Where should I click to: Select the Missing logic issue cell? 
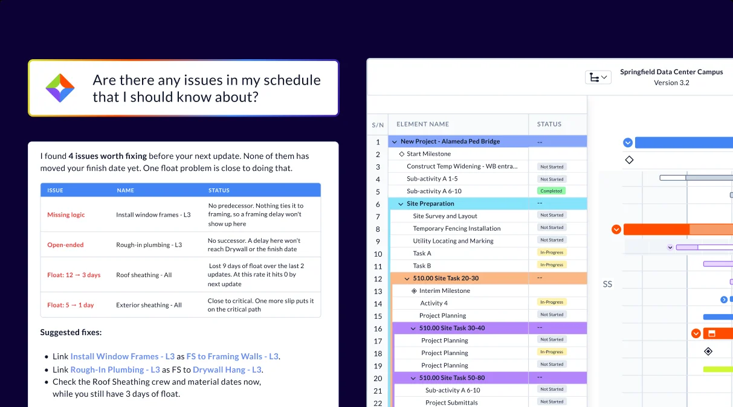66,215
